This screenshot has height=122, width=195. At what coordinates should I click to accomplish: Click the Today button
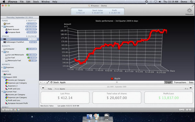point(50,89)
